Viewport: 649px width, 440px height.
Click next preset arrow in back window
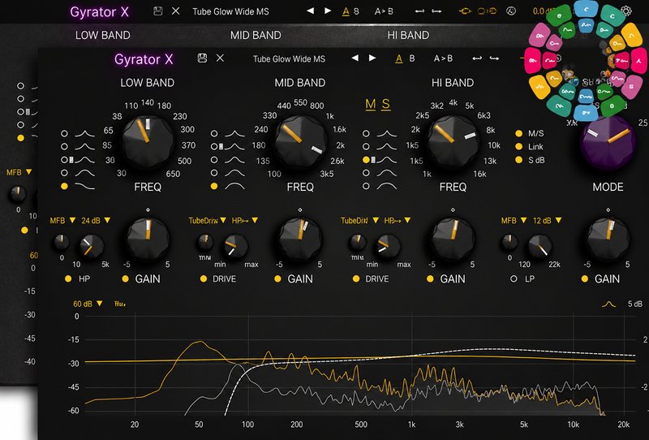(328, 11)
